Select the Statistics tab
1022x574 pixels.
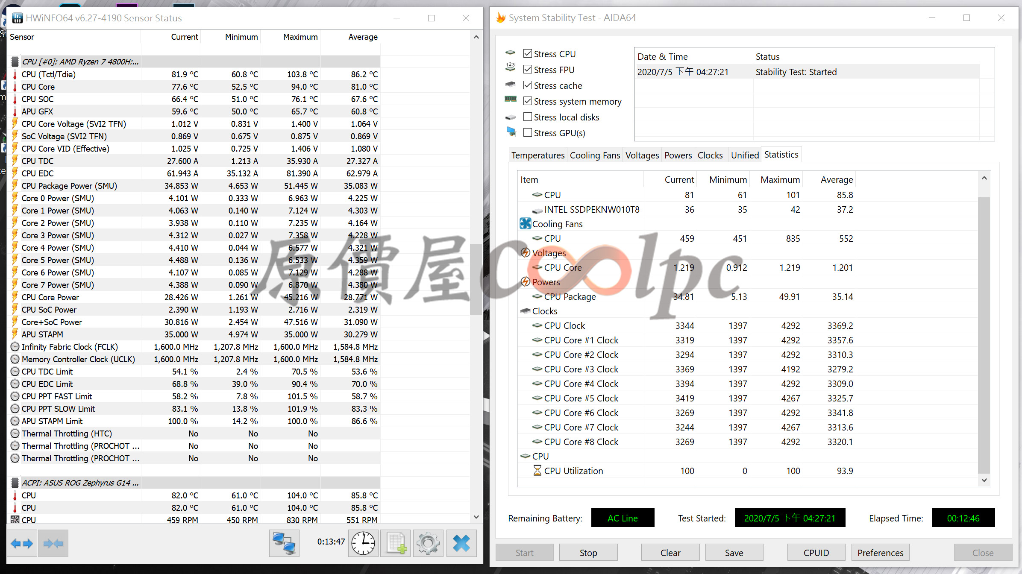pyautogui.click(x=781, y=155)
